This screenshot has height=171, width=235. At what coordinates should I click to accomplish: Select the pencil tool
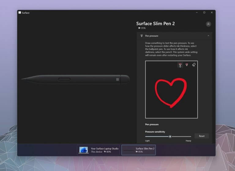[x=187, y=65]
